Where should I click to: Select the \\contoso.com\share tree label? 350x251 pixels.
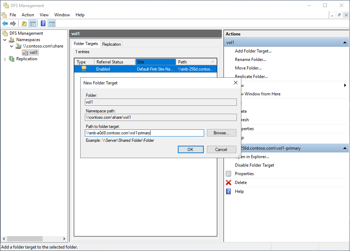click(43, 46)
